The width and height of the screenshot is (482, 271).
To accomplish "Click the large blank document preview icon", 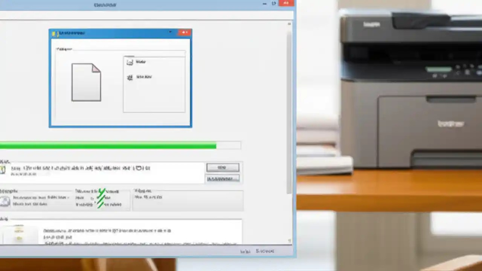I will click(86, 82).
